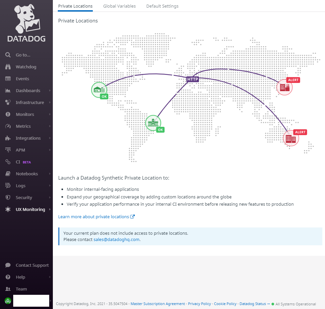
Task: Expand the Logs submenu arrow
Action: (x=50, y=186)
